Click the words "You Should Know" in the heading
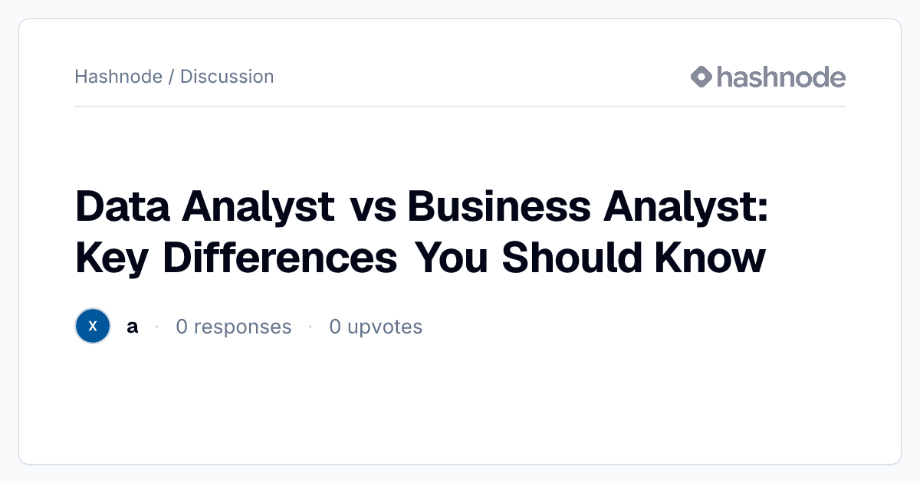 [590, 258]
